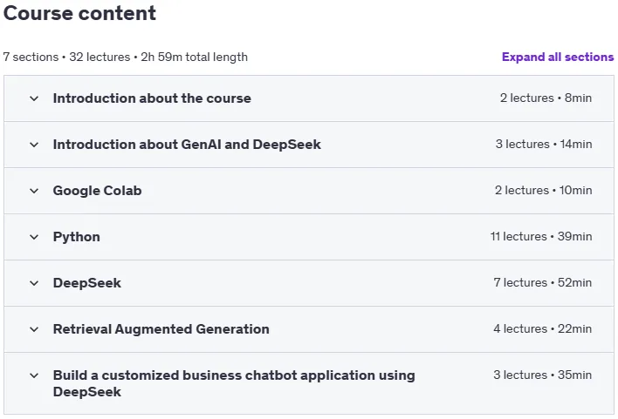
Task: Click the 7 lectures • 52min label
Action: coord(543,282)
